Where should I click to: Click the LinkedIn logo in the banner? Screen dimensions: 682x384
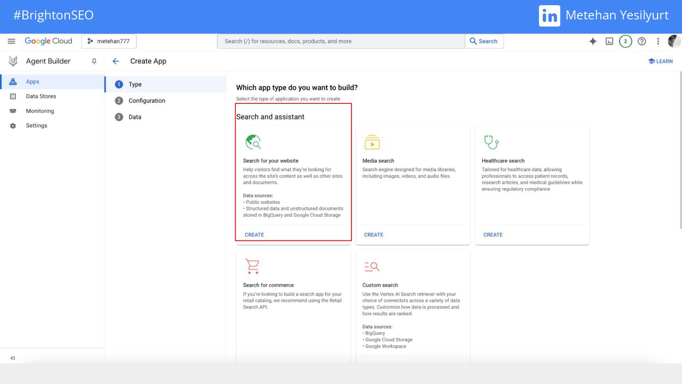click(x=549, y=16)
